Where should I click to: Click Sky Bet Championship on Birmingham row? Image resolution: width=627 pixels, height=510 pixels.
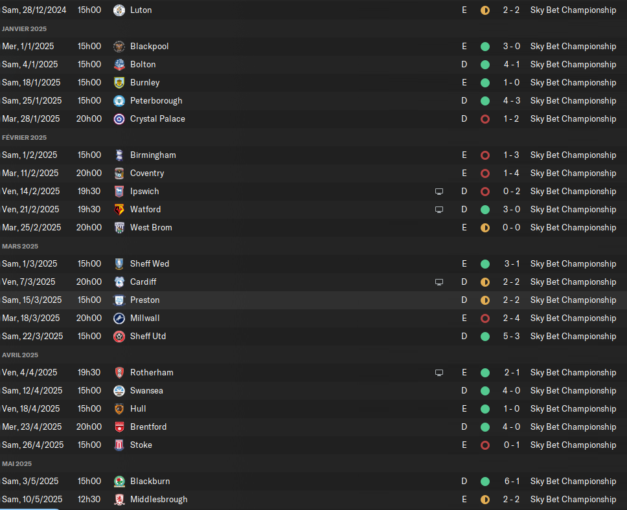pyautogui.click(x=573, y=155)
